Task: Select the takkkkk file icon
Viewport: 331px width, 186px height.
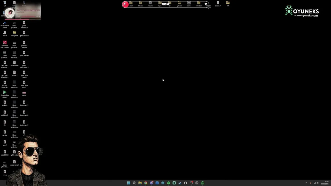Action: pos(5,103)
